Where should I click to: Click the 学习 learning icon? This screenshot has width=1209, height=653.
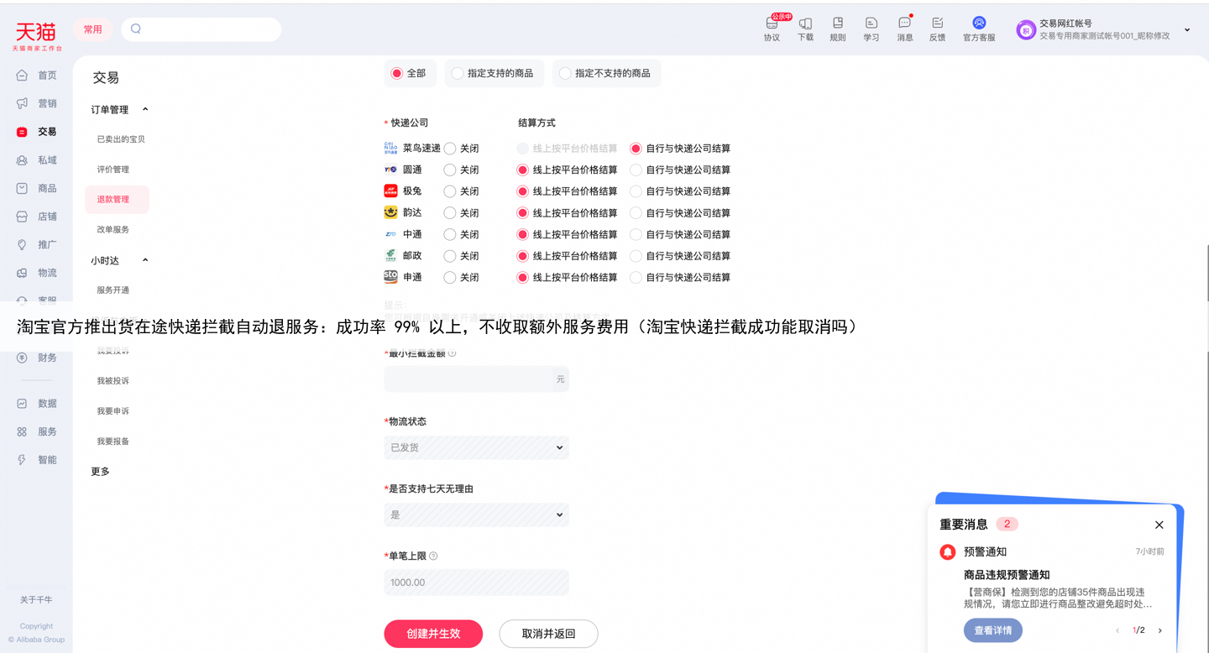coord(871,29)
